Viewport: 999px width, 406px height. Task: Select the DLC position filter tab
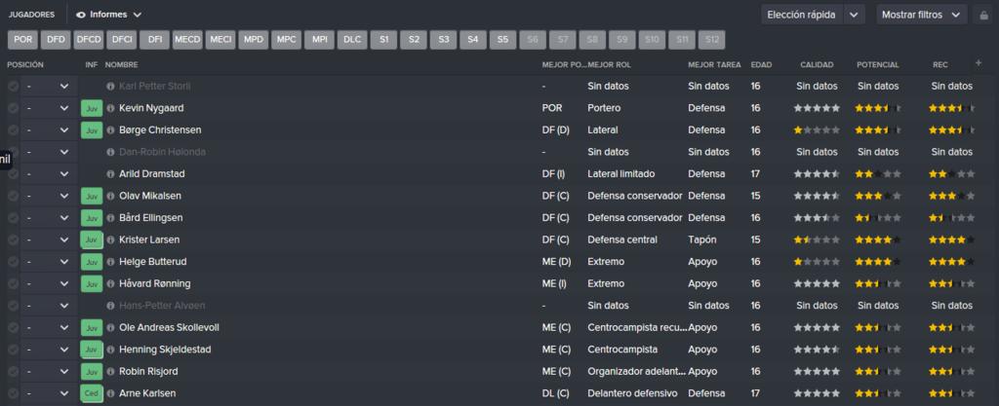[352, 39]
